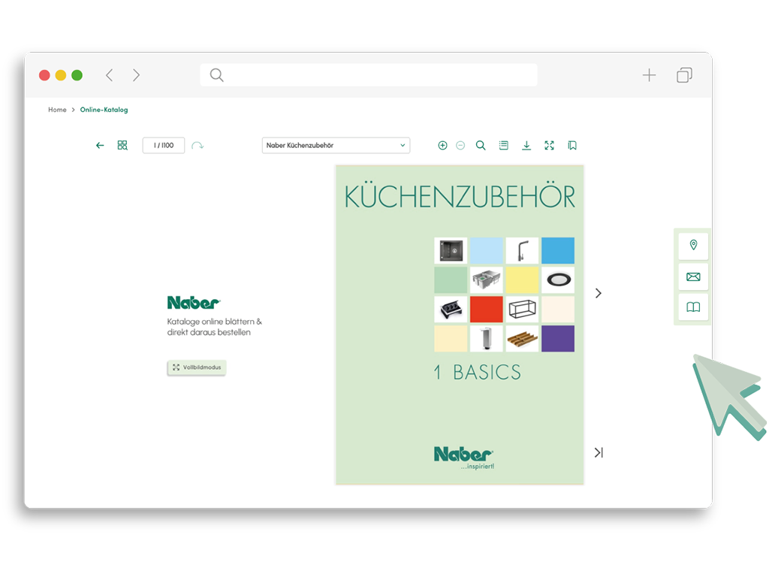Expand the Naber Küchenzubehör catalog dropdown
The height and width of the screenshot is (577, 769).
click(x=336, y=146)
